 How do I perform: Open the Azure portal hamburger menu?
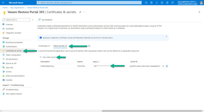coord(3,3)
